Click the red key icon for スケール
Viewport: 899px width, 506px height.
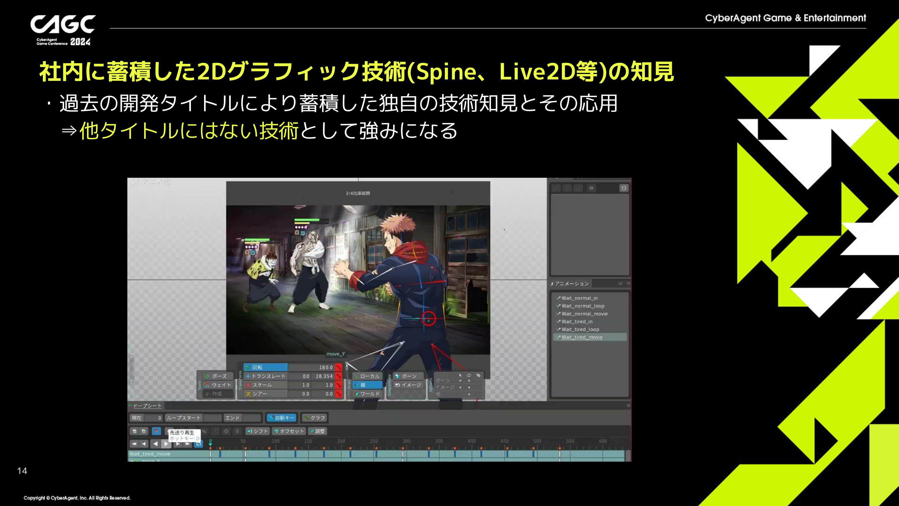338,385
